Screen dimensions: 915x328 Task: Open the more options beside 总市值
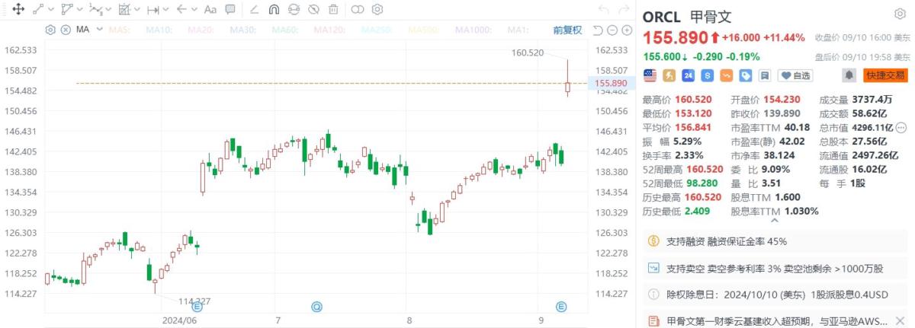tap(901, 128)
